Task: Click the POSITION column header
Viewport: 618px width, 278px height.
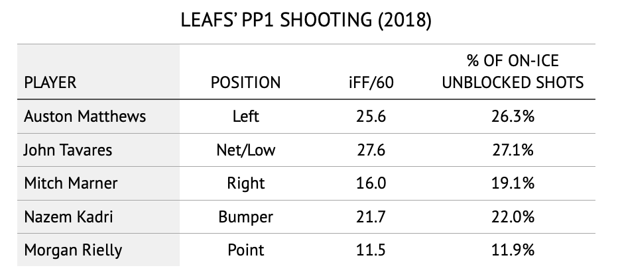Action: click(x=245, y=83)
